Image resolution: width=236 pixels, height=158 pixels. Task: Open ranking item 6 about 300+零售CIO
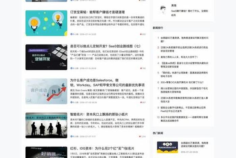coord(182,82)
